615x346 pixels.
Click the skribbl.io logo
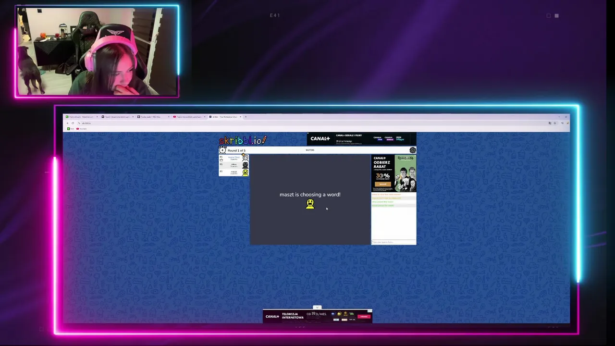[243, 140]
